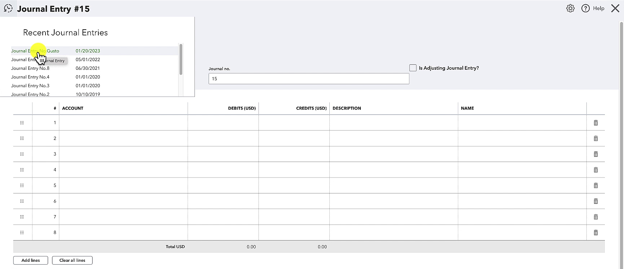Click the Clear all lines button
Screen dimensions: 624x269
72,260
